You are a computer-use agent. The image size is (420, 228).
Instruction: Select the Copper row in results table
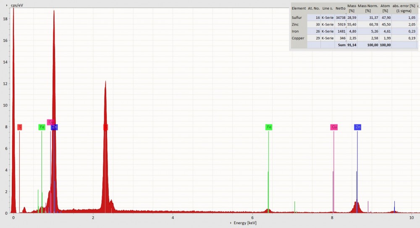[x=299, y=38]
